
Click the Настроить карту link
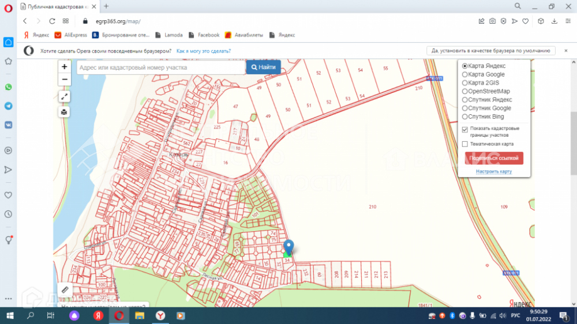[x=493, y=171]
